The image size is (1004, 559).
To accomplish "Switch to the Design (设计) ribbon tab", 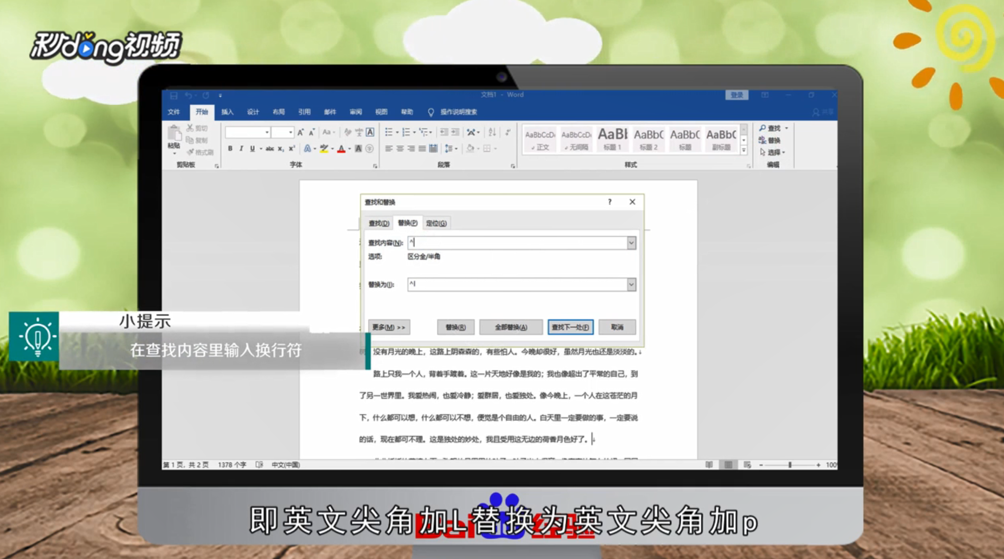I will [x=253, y=112].
